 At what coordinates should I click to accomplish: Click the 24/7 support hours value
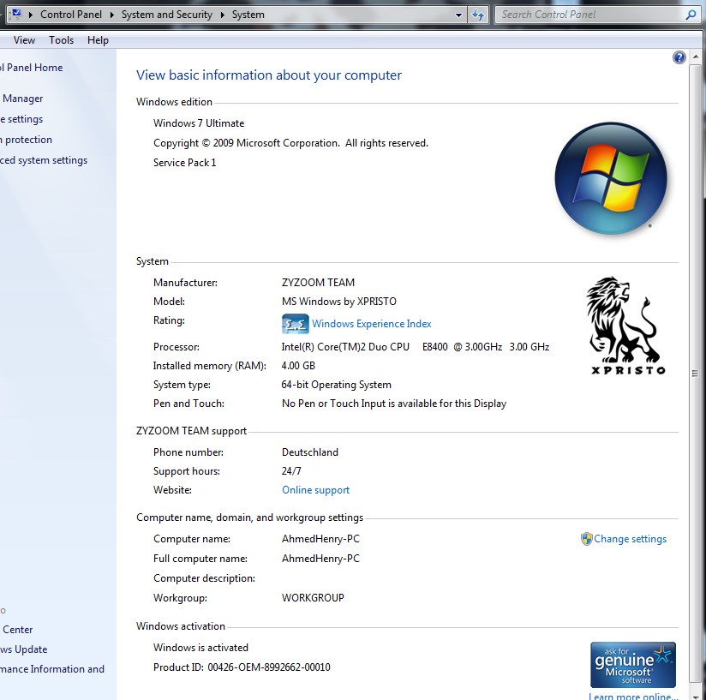tap(291, 471)
